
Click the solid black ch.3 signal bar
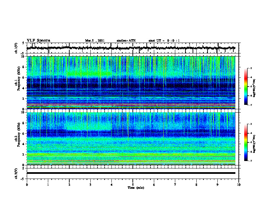[x=131, y=173]
